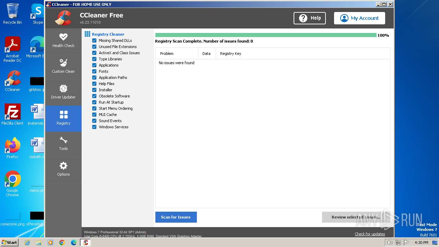The image size is (439, 247).
Task: Open Firefox desktop shortcut
Action: tap(12, 148)
